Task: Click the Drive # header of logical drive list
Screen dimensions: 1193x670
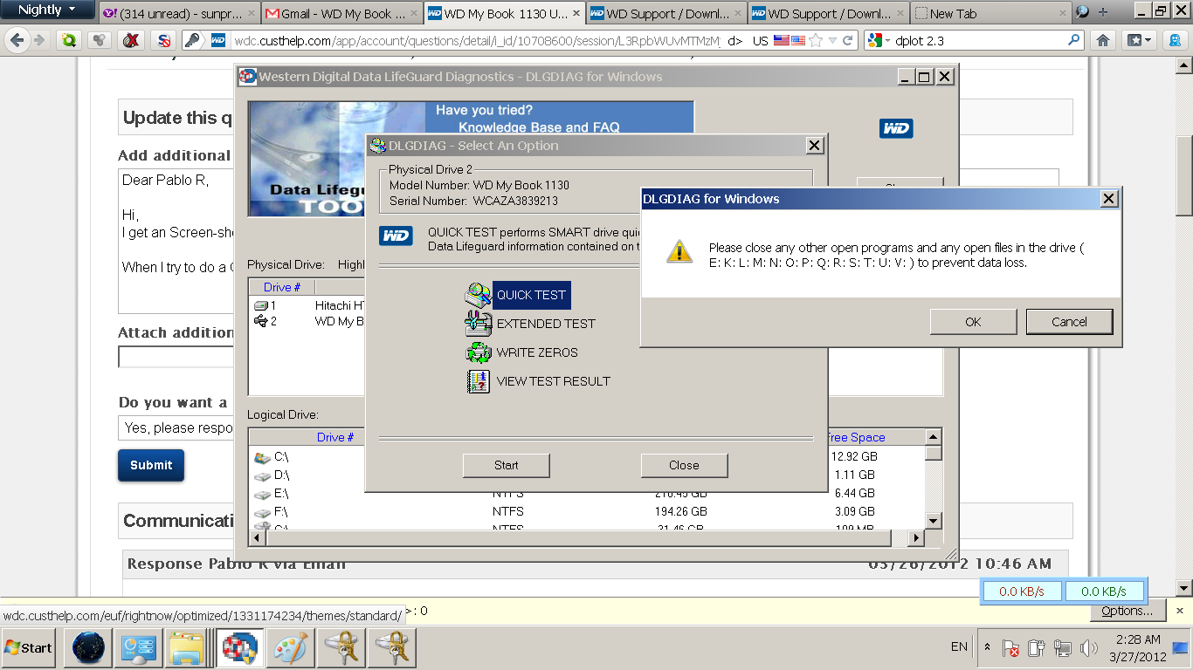Action: tap(335, 437)
